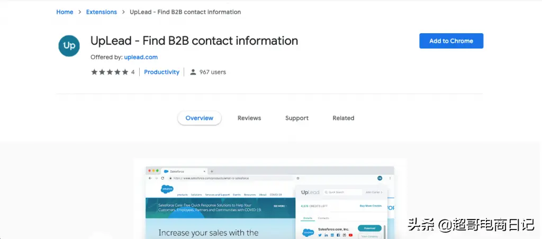Open the 'products' nav item on Salesforce
The image size is (542, 239).
click(x=183, y=195)
